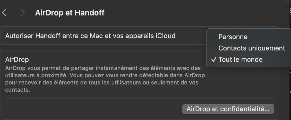Click the Autoriser Handoff setting label
Viewport: 291px width, 120px height.
[x=90, y=36]
